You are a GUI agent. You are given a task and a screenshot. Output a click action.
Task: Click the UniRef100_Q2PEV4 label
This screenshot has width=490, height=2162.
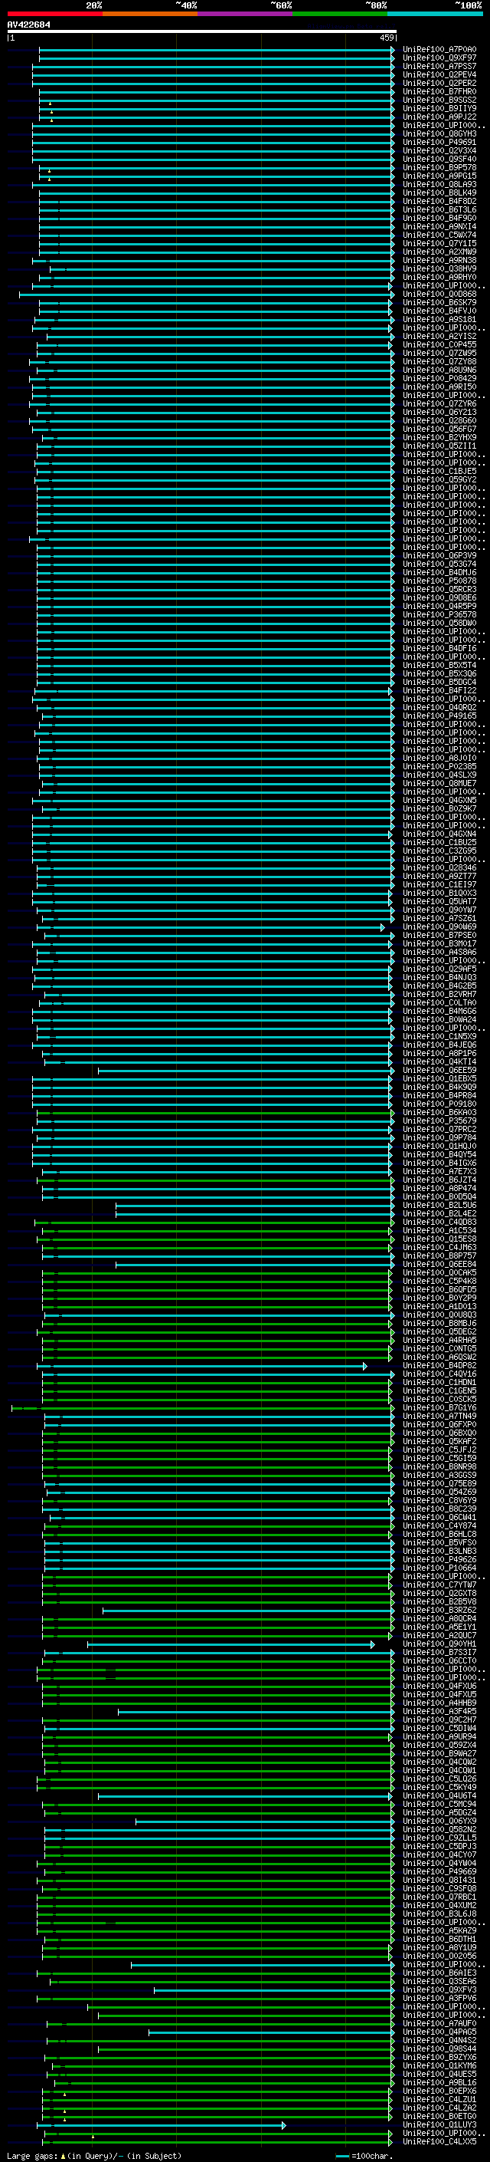(x=439, y=74)
